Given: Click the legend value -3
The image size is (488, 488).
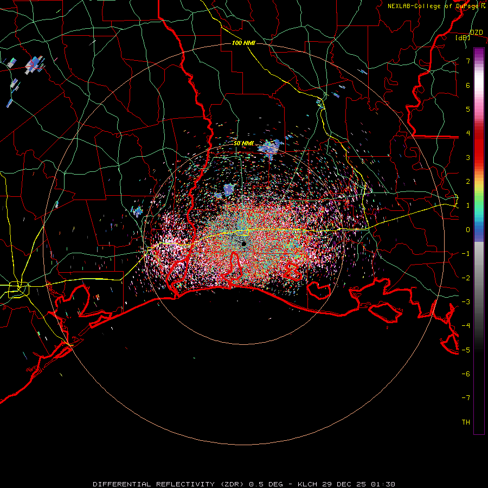Looking at the screenshot, I should [466, 302].
